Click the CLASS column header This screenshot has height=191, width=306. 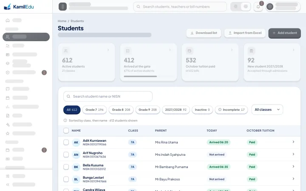click(x=133, y=131)
